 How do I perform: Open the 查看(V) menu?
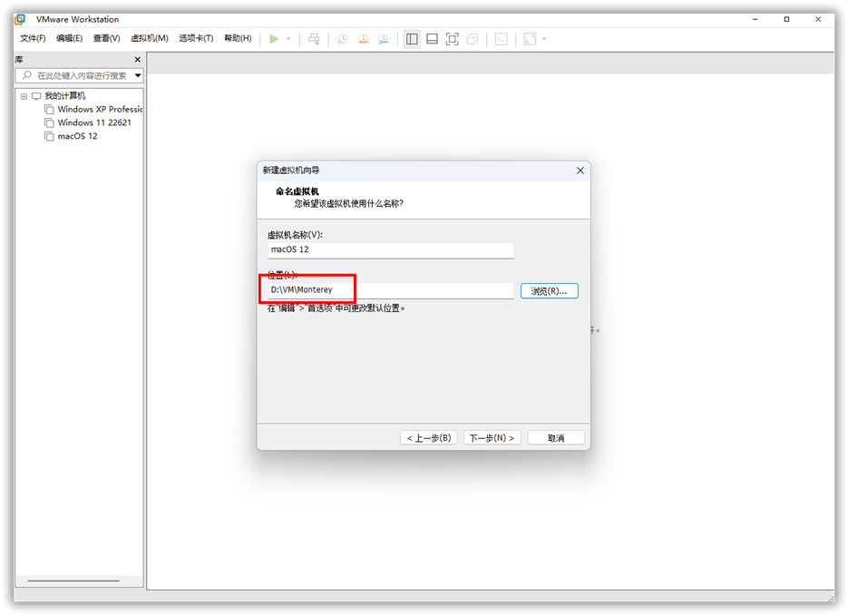tap(106, 38)
